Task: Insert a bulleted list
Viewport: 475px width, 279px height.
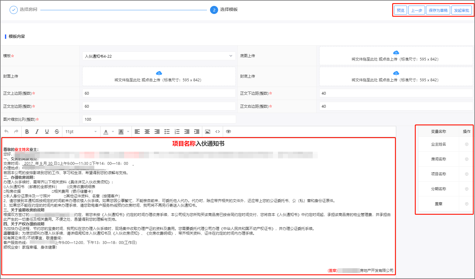Action: point(167,132)
